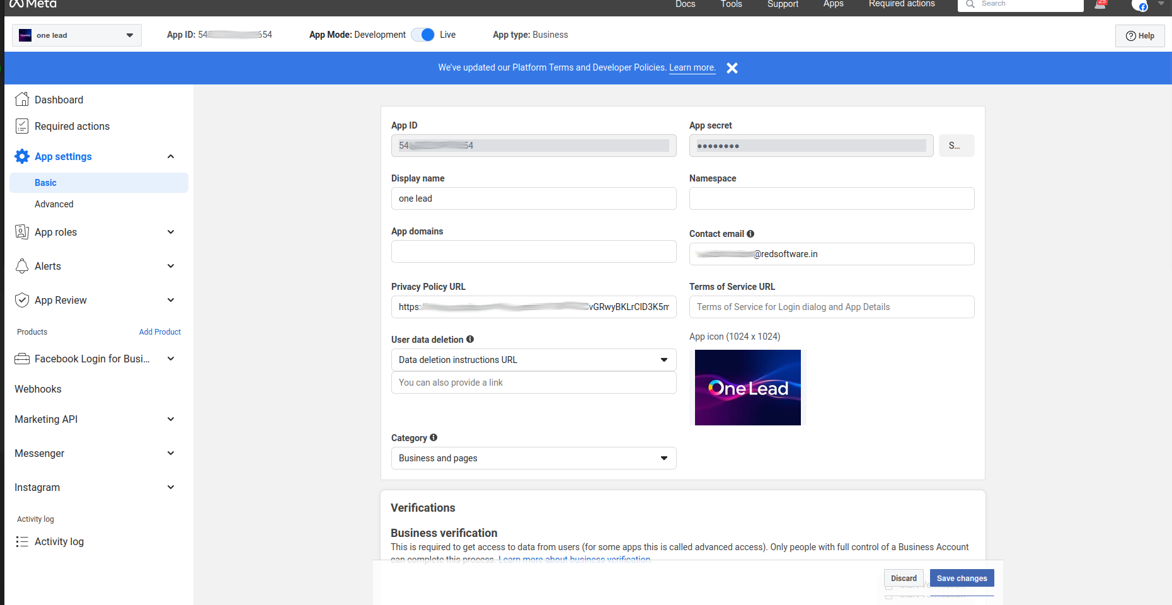
Task: Click Learn more link in banner
Action: click(x=692, y=67)
